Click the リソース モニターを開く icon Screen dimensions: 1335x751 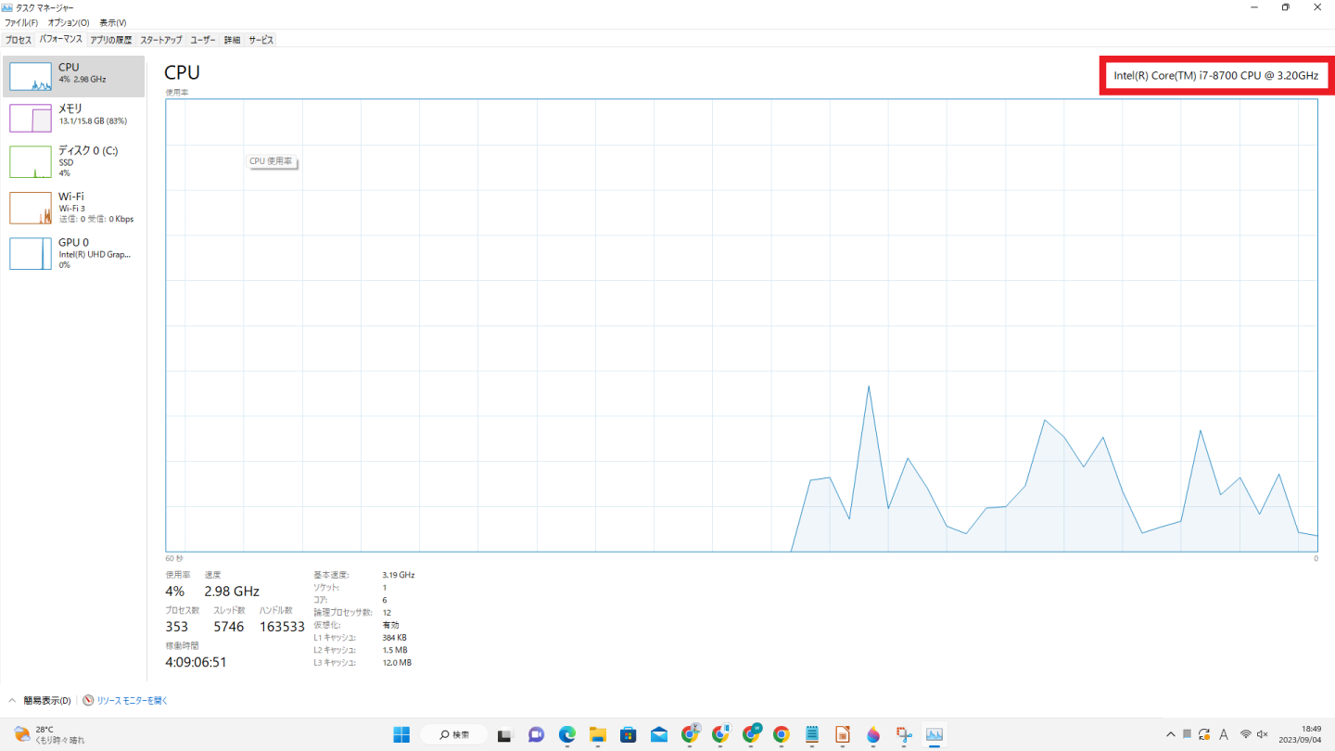tap(88, 701)
